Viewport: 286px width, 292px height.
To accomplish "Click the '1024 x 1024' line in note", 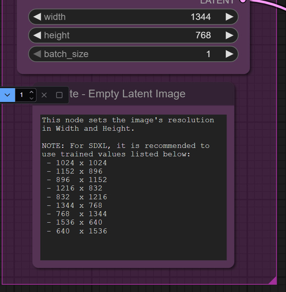I will coord(81,163).
